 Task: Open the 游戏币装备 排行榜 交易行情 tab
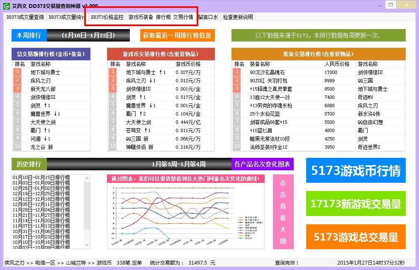click(x=161, y=18)
